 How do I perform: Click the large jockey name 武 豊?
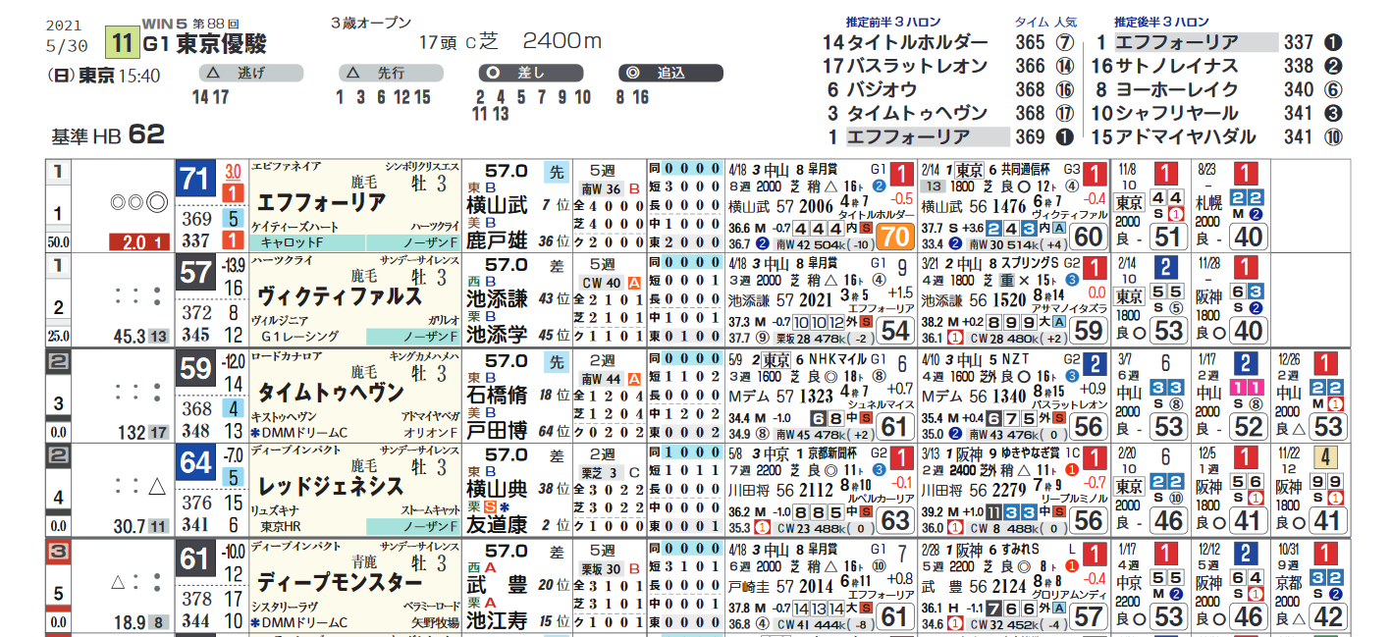[x=497, y=585]
